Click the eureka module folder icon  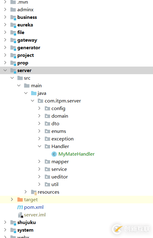(x=13, y=25)
